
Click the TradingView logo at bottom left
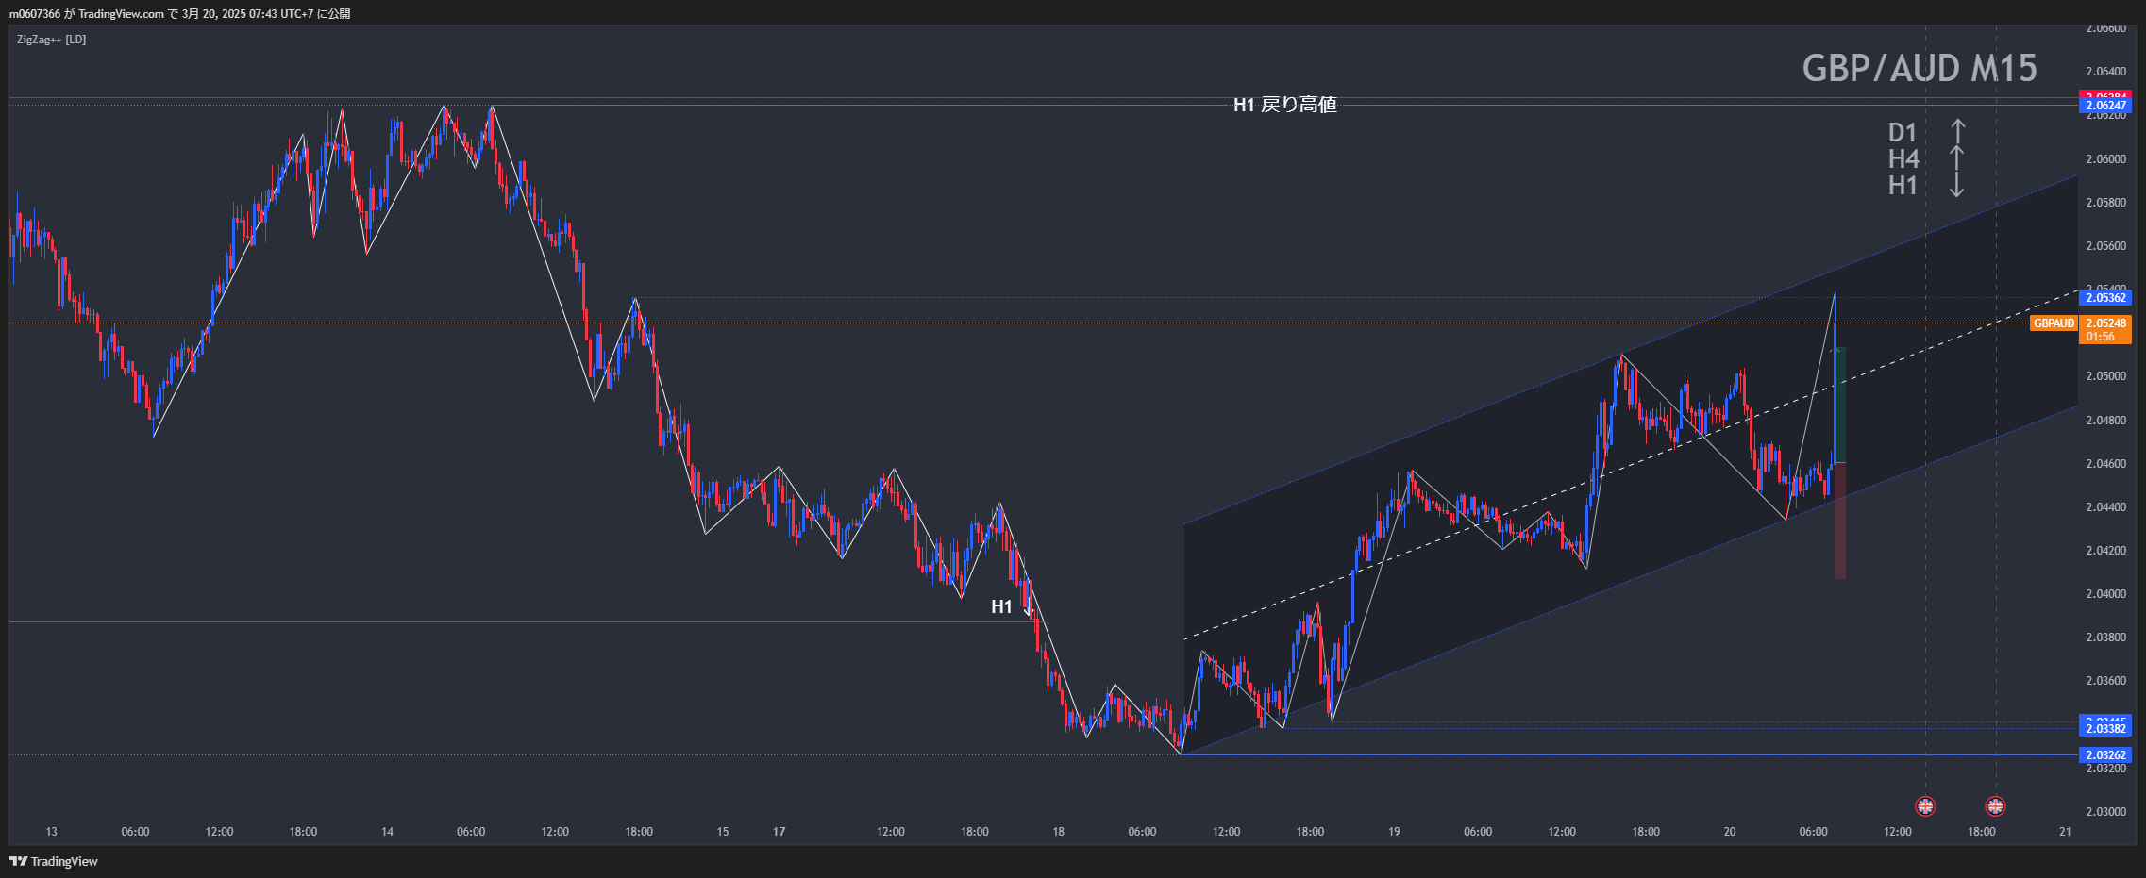(x=54, y=861)
